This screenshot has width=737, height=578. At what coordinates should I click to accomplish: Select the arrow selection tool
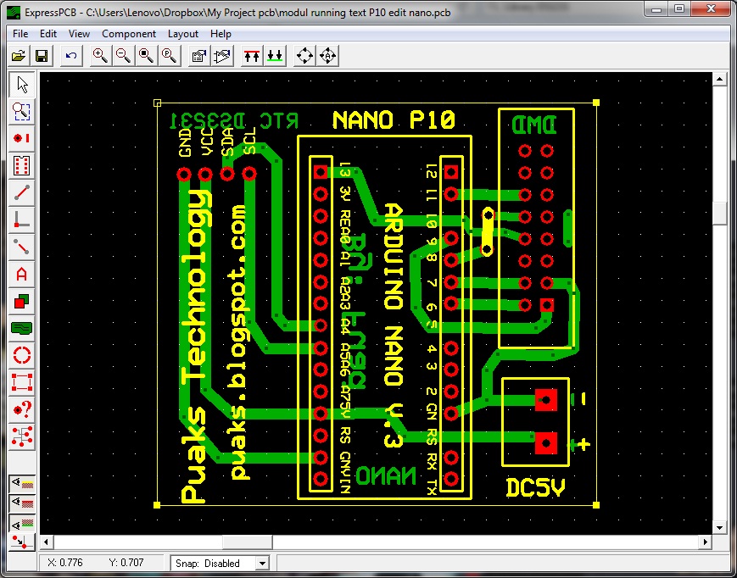(20, 84)
